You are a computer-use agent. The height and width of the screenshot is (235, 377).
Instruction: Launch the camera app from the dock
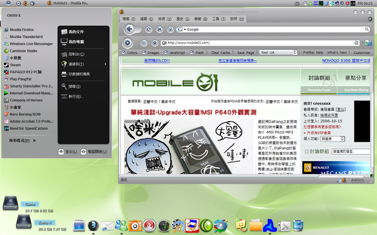click(135, 226)
